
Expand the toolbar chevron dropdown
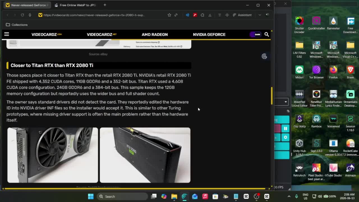pos(260,15)
